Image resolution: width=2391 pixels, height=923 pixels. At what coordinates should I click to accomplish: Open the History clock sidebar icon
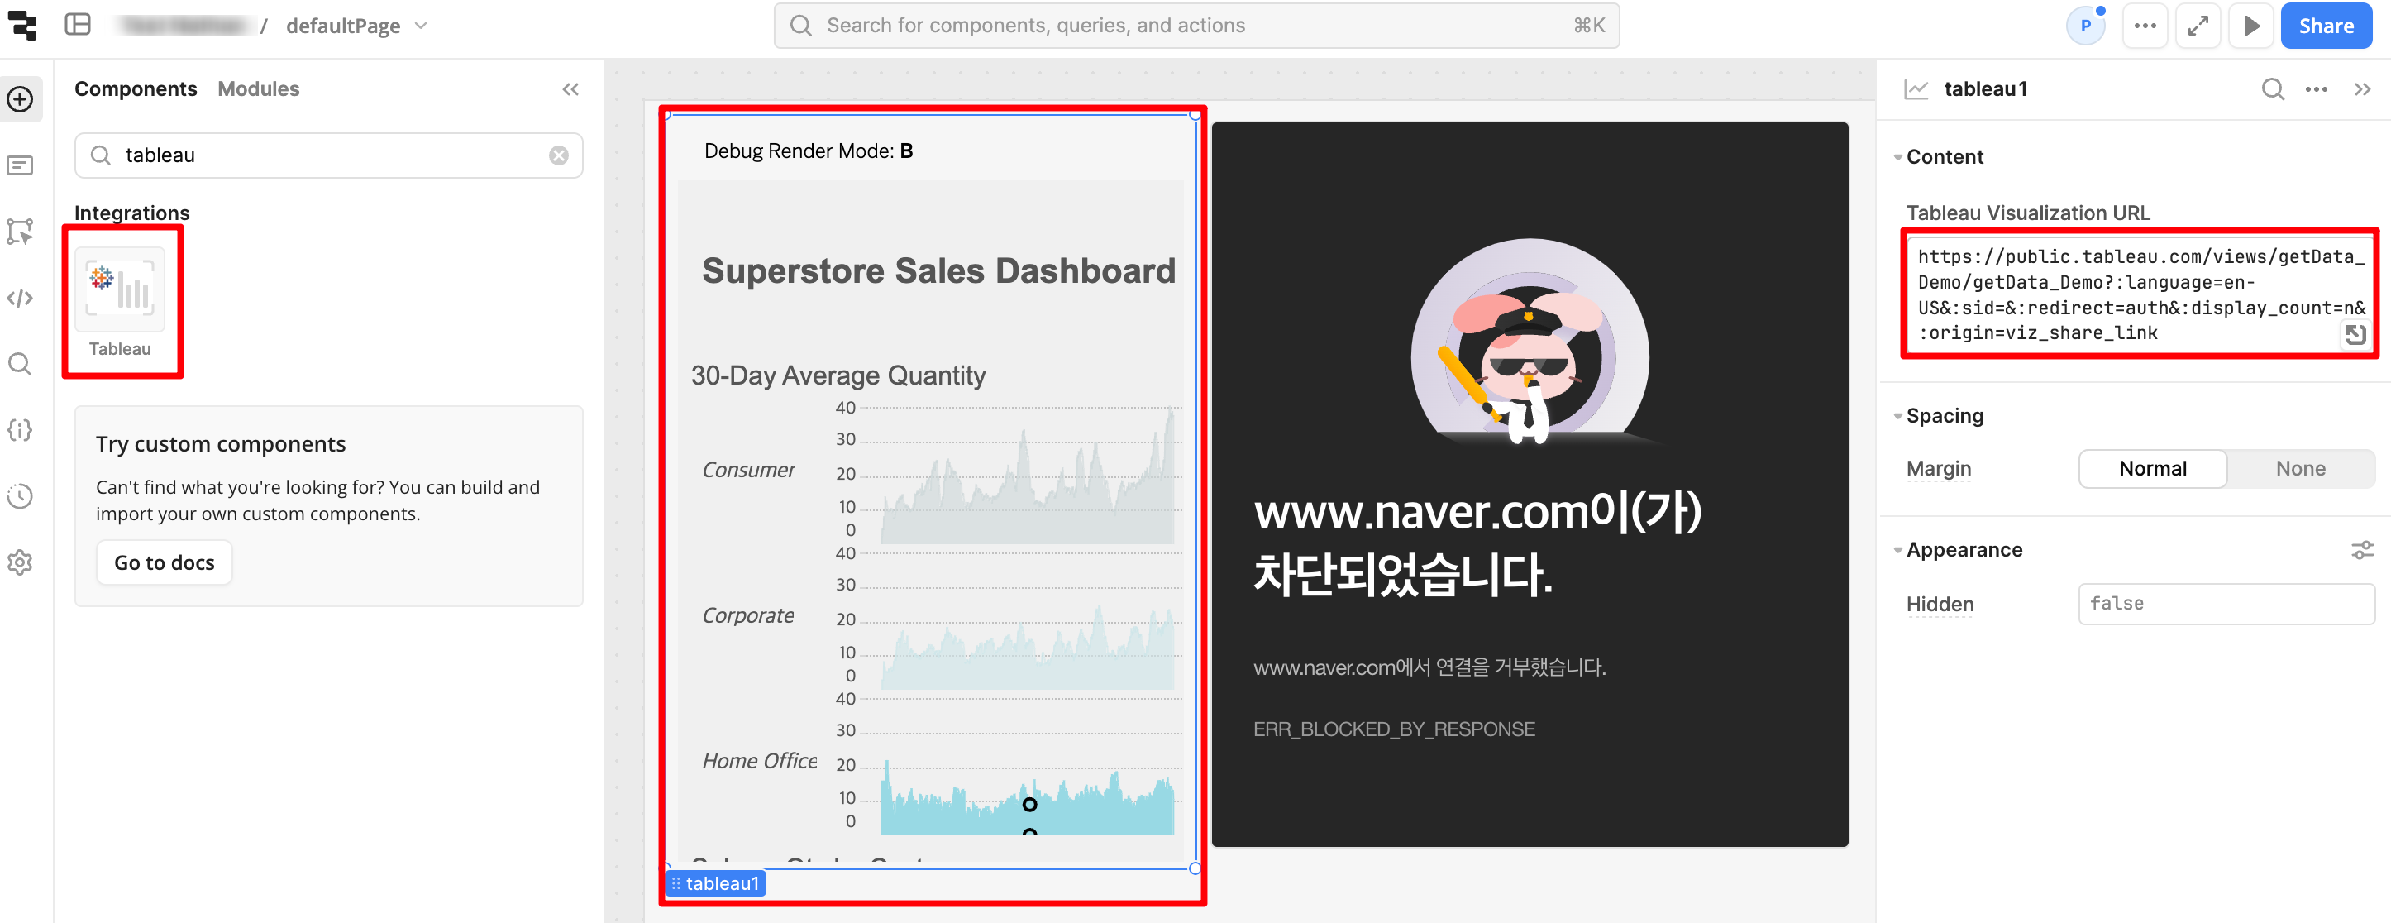[x=21, y=496]
